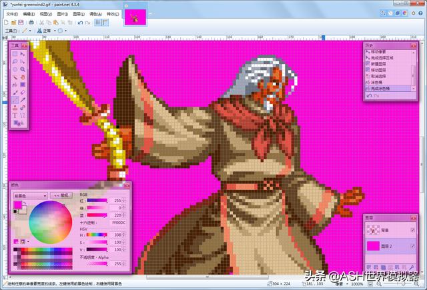Toggle visibility of the 背景 layer
The image size is (427, 290).
coord(412,230)
